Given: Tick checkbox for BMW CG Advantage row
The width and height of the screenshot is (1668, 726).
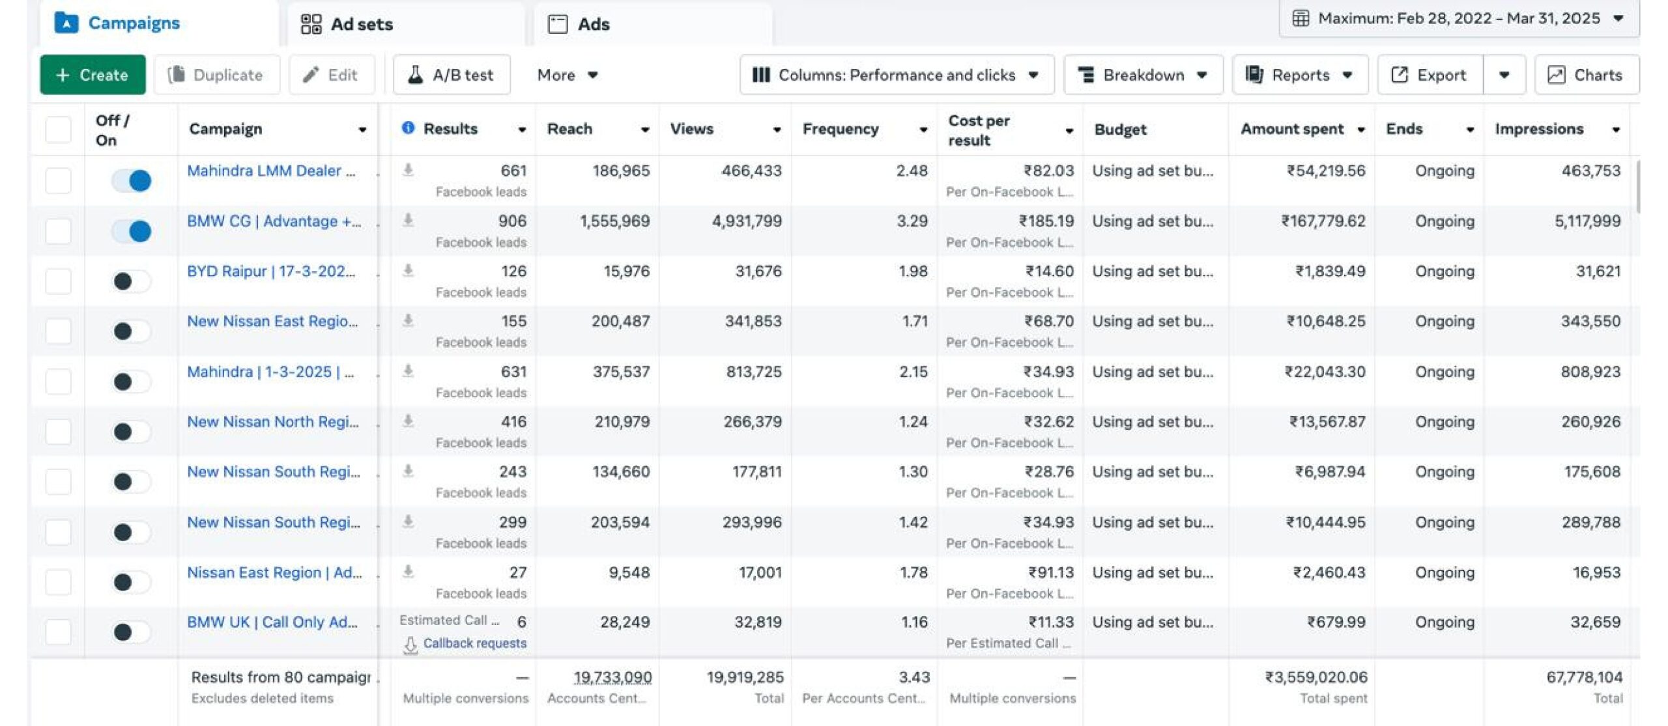Looking at the screenshot, I should (x=58, y=230).
